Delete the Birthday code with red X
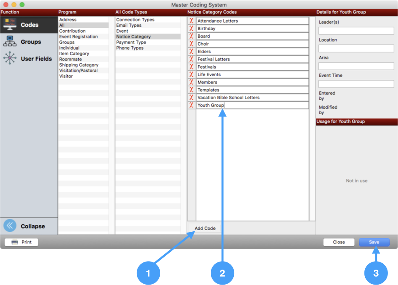This screenshot has height=285, width=398. click(191, 28)
